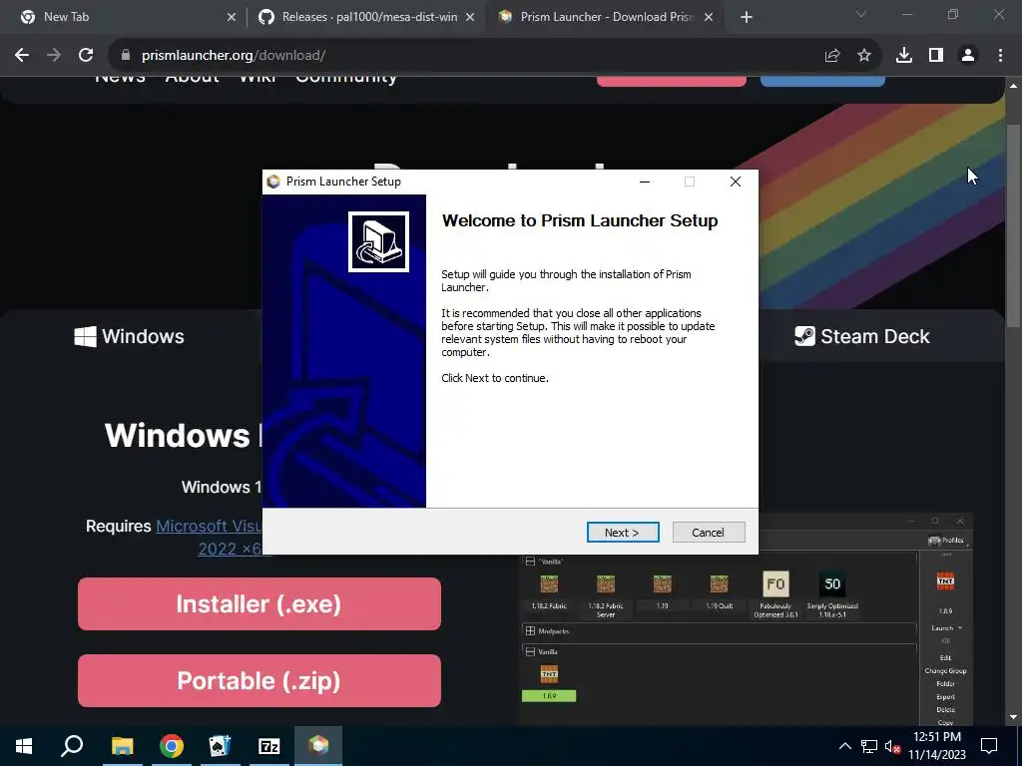Select the Prism Launcher download browser tab
The height and width of the screenshot is (766, 1022).
[x=606, y=17]
